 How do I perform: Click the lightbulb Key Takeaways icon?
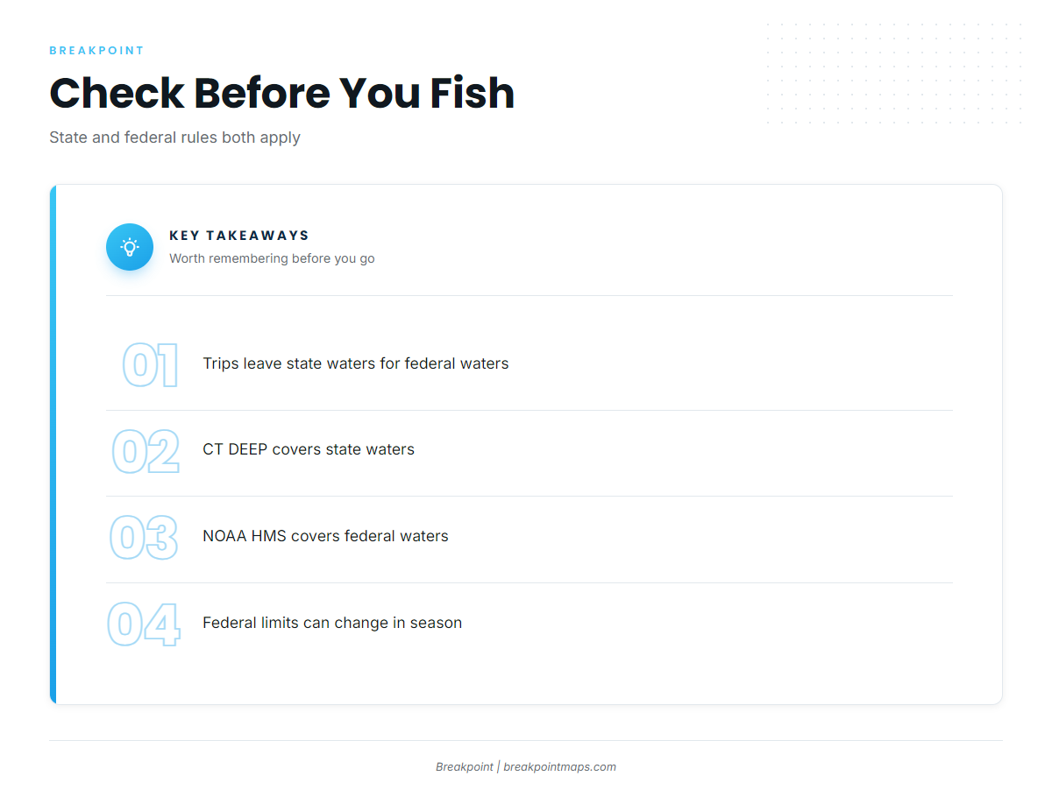tap(130, 247)
